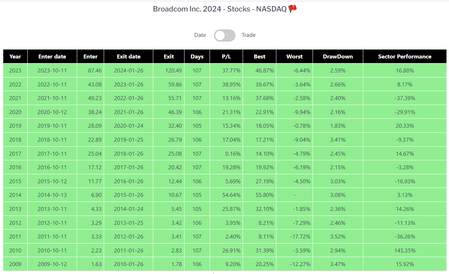Toggle the Date/Trade switch
The height and width of the screenshot is (274, 449).
[225, 35]
